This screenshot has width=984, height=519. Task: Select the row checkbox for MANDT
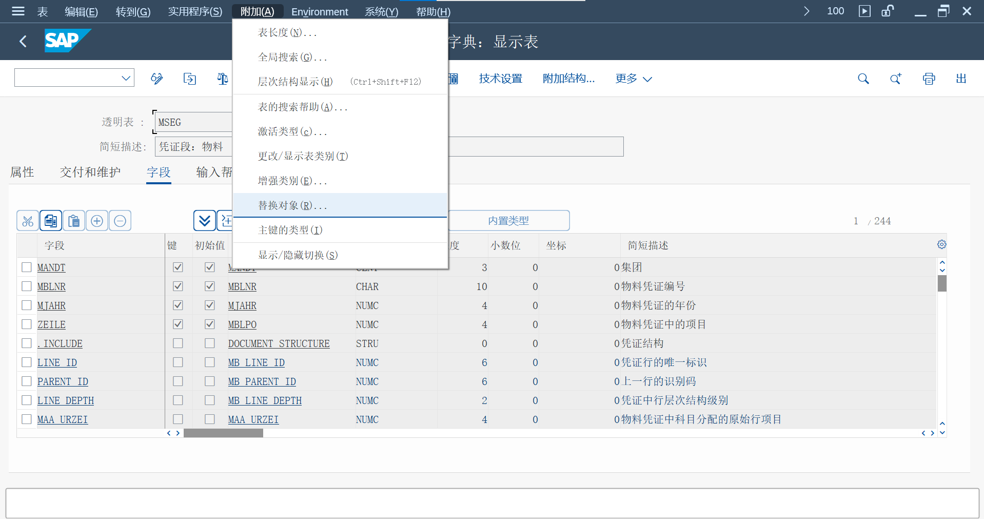pyautogui.click(x=27, y=267)
